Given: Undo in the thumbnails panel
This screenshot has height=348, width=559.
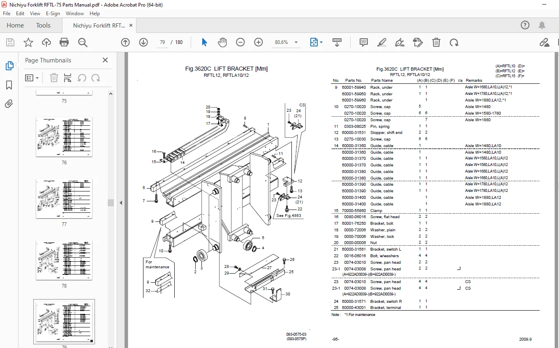Looking at the screenshot, I should (82, 78).
